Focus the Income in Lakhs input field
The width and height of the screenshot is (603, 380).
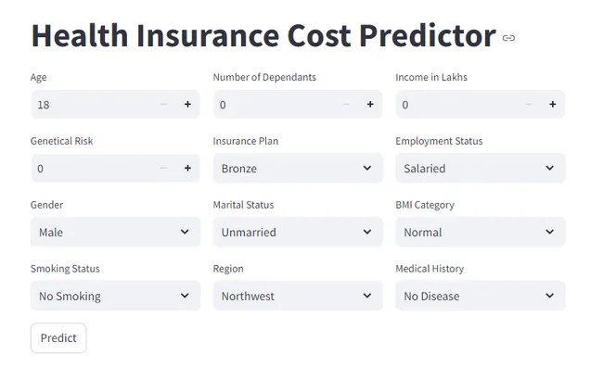tap(456, 105)
